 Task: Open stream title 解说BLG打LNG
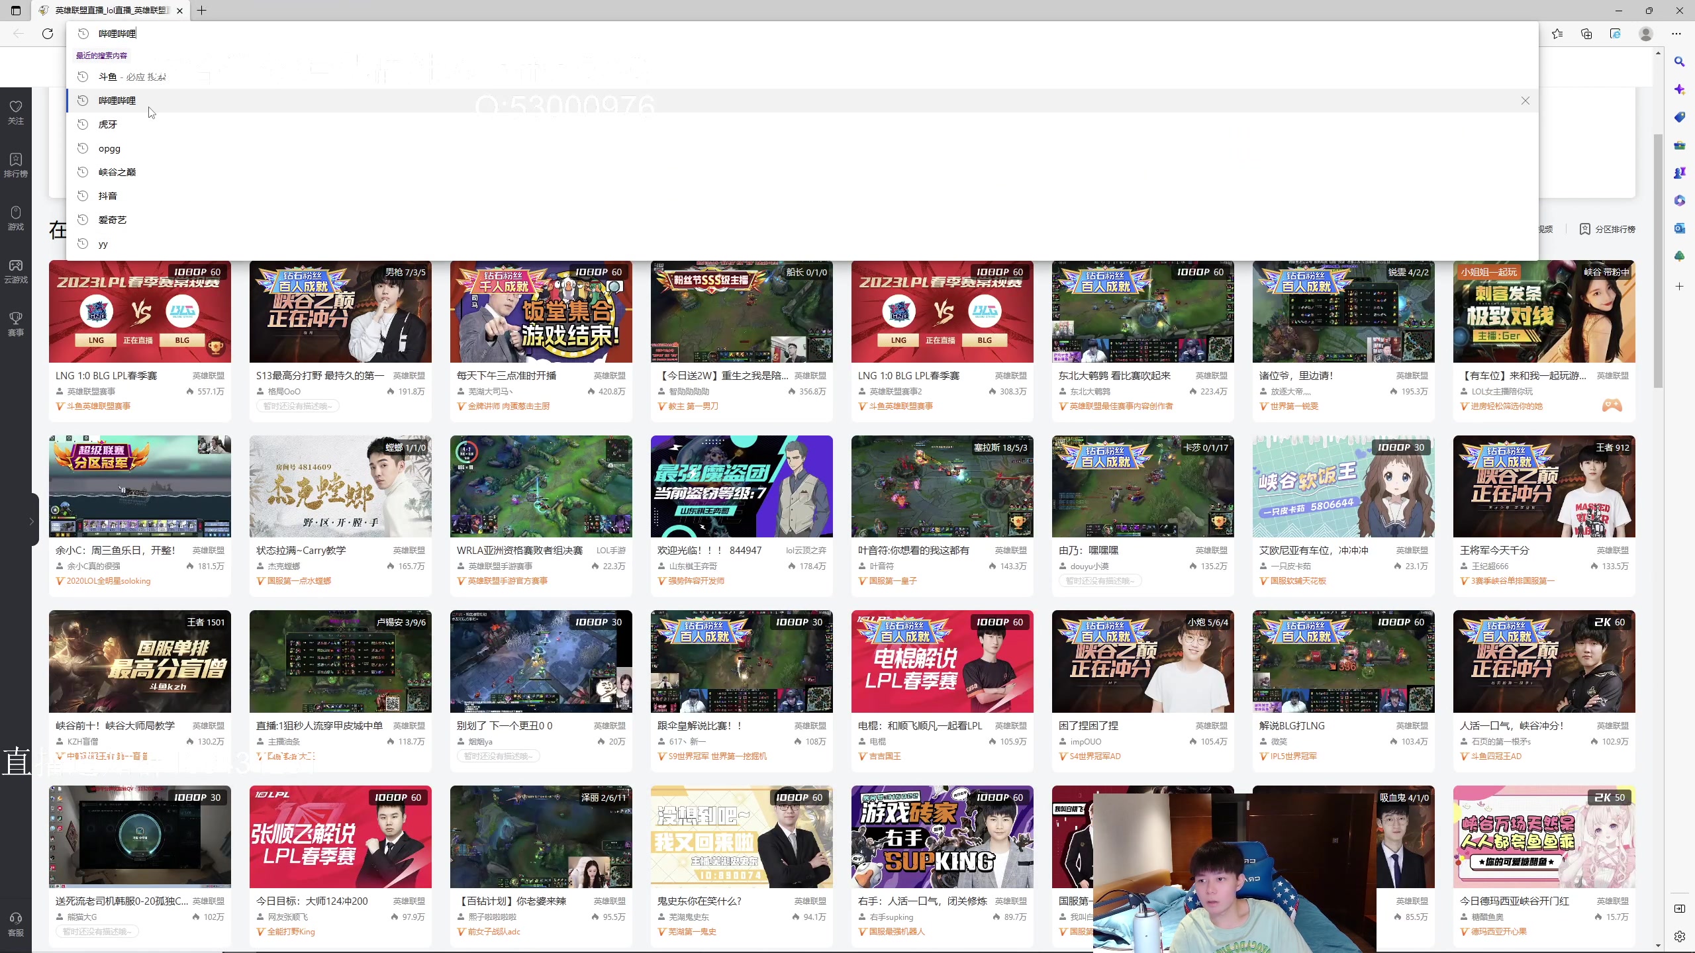[1292, 725]
